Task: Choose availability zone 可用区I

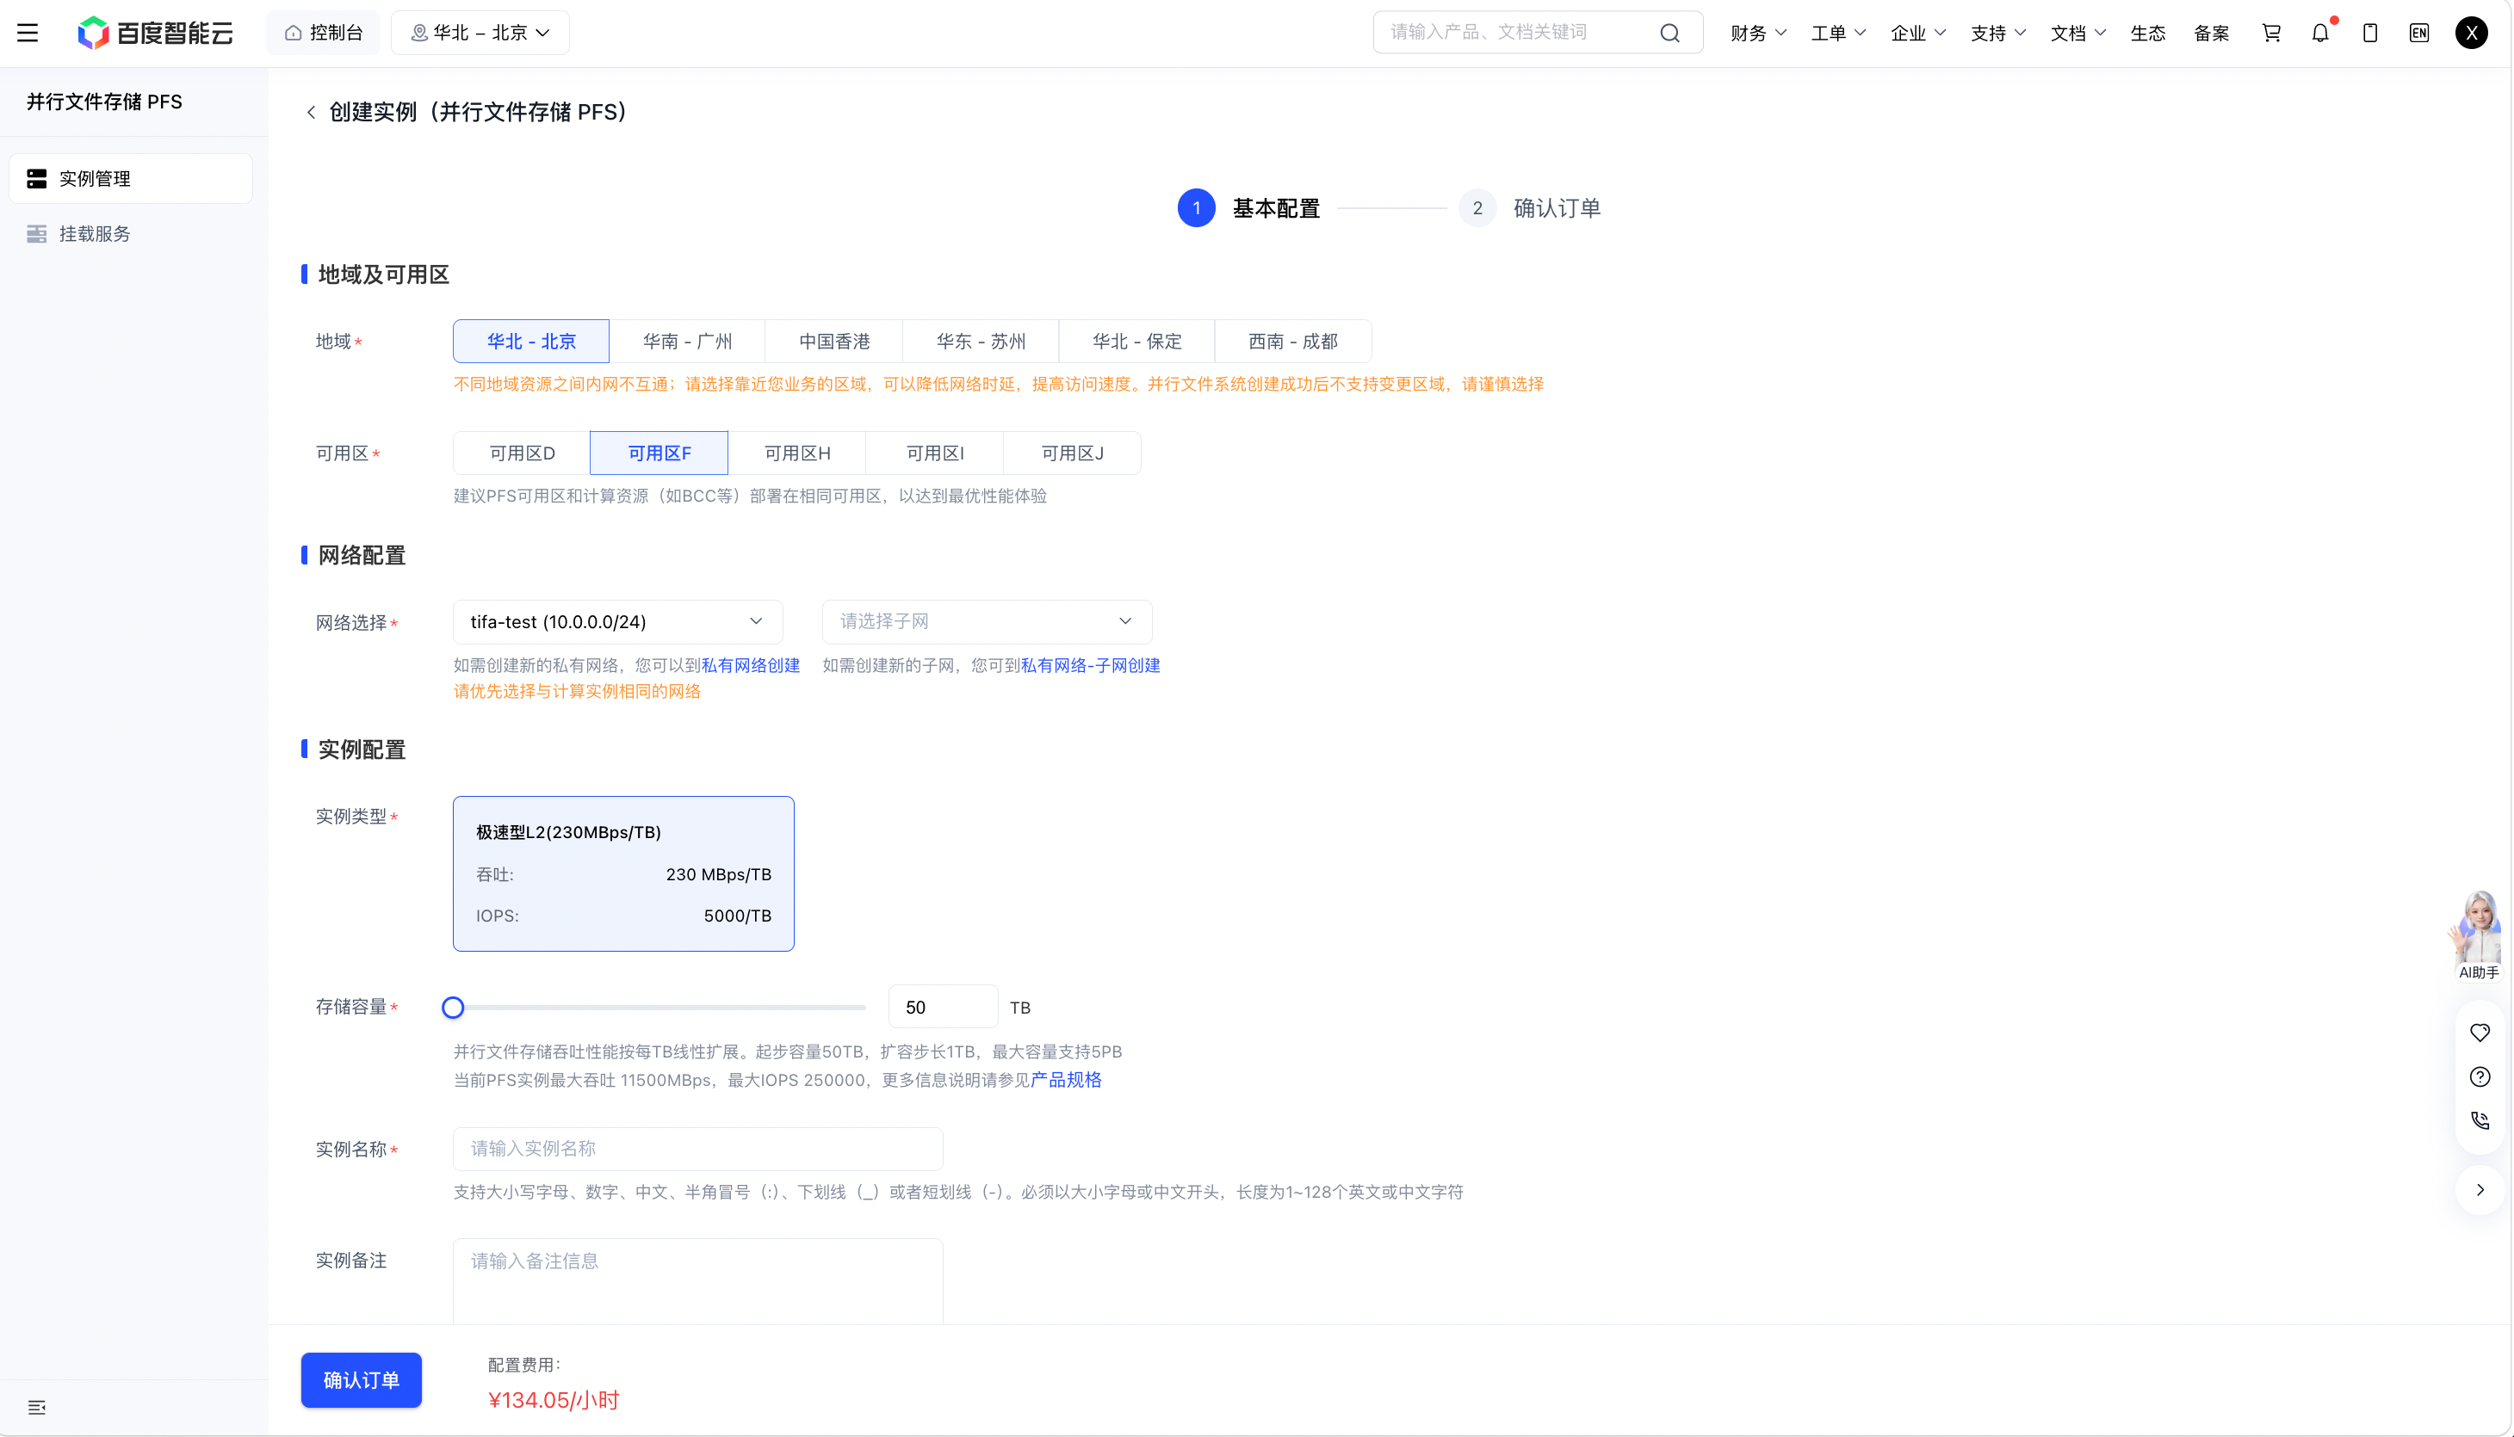Action: coord(935,453)
